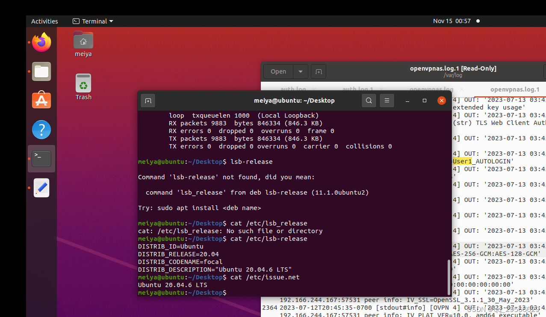This screenshot has height=317, width=546.
Task: Click the text DISTRIB_ID=Ubuntu
Action: pyautogui.click(x=171, y=246)
